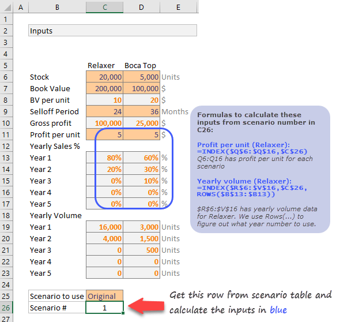The width and height of the screenshot is (340, 322).
Task: Select row 11 header
Action: click(6, 134)
